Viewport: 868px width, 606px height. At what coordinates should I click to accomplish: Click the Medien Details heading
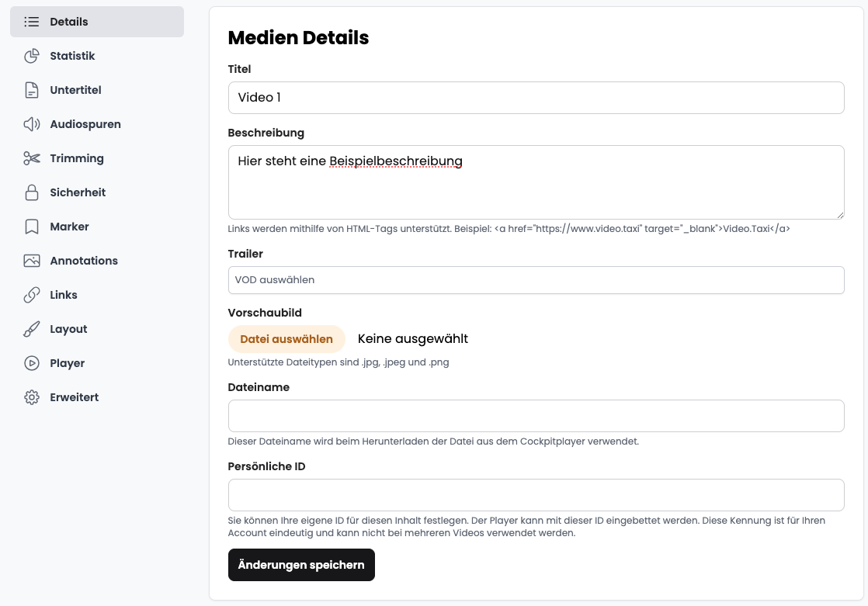pos(298,38)
